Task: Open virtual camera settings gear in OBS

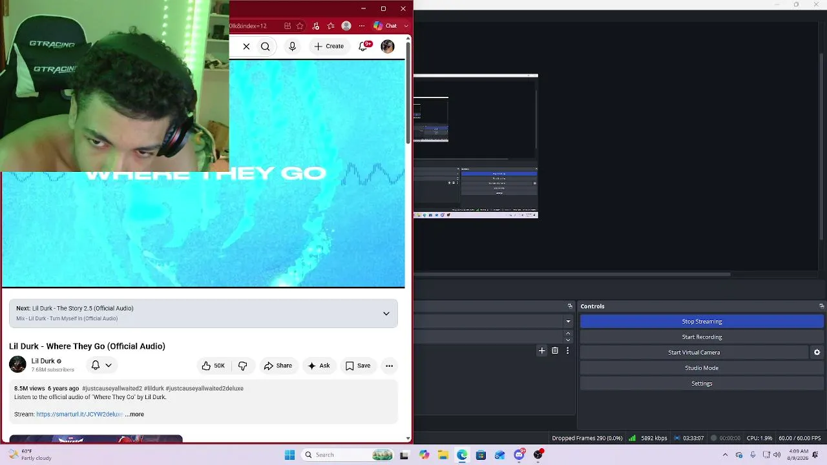Action: pyautogui.click(x=817, y=352)
